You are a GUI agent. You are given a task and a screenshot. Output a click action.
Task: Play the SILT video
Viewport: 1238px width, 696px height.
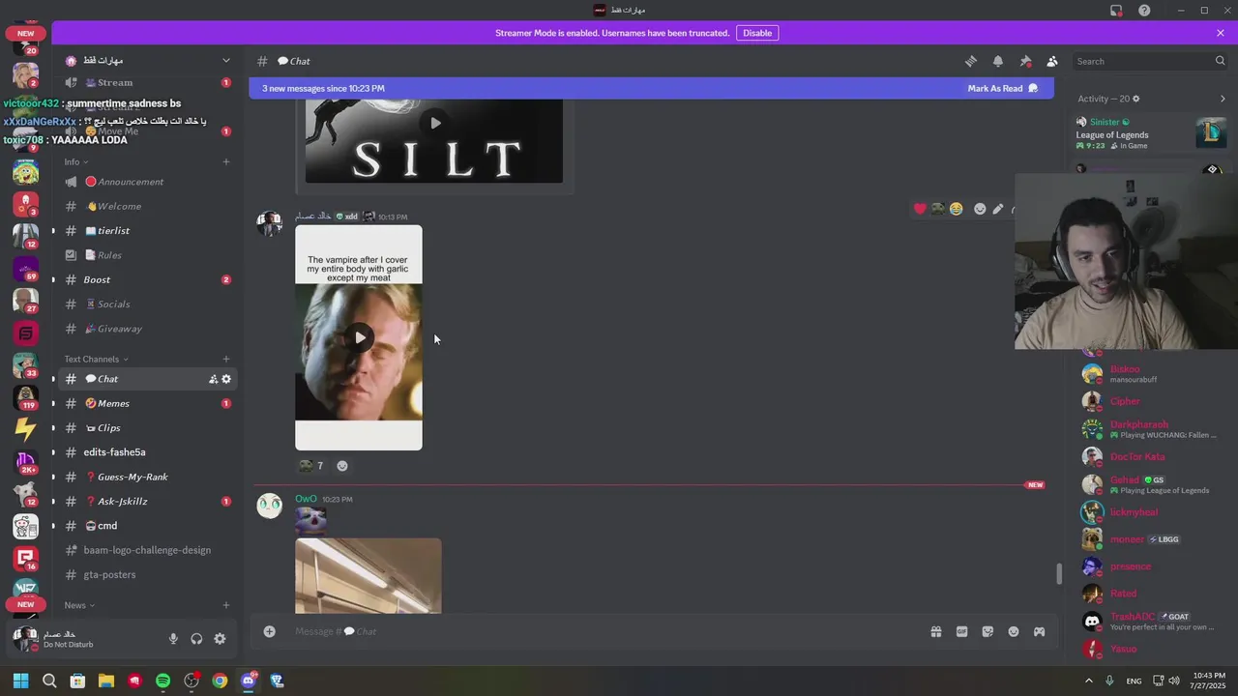click(x=435, y=123)
